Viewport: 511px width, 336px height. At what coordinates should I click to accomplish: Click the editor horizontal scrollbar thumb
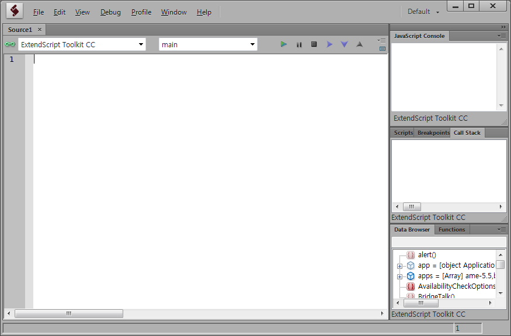(x=69, y=313)
